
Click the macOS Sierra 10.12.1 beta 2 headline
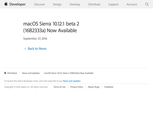click(51, 27)
